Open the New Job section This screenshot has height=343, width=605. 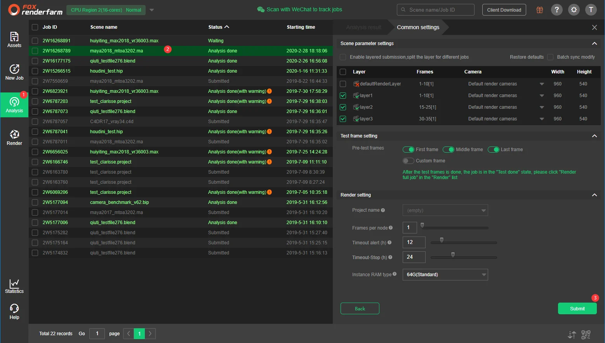tap(14, 72)
